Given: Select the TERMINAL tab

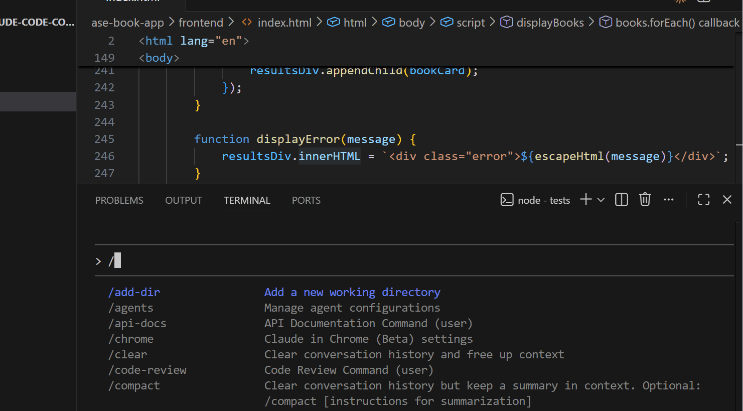Looking at the screenshot, I should [x=247, y=200].
